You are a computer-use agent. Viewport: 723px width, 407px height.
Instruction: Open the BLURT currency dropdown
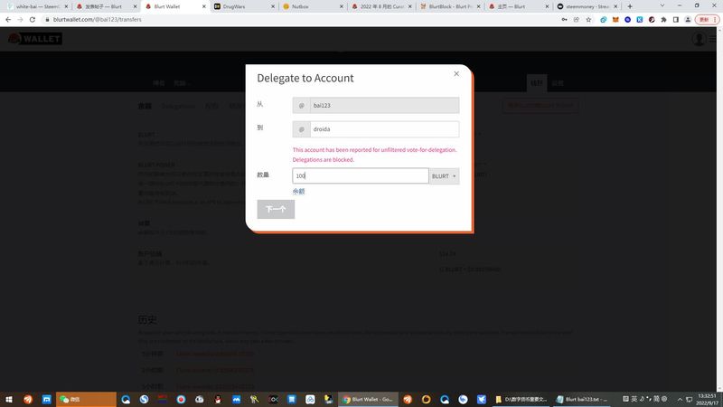tap(444, 176)
